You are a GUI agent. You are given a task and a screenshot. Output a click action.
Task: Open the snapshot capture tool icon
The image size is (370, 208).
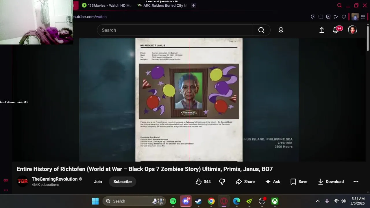(x=321, y=17)
